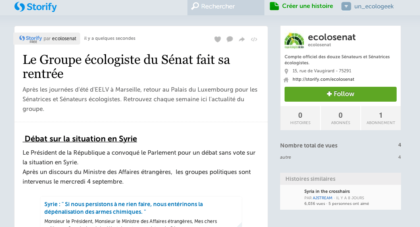Click '15, rue de Vaugirard - 75291' address
Screen dimensions: 420x227
click(x=322, y=71)
